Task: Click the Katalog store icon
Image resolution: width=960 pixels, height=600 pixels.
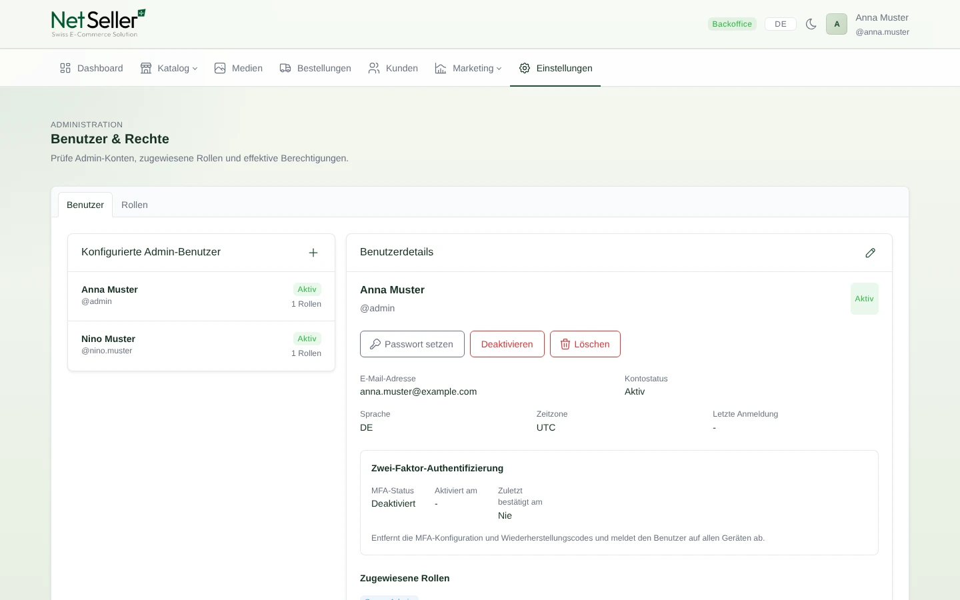Action: pyautogui.click(x=146, y=68)
